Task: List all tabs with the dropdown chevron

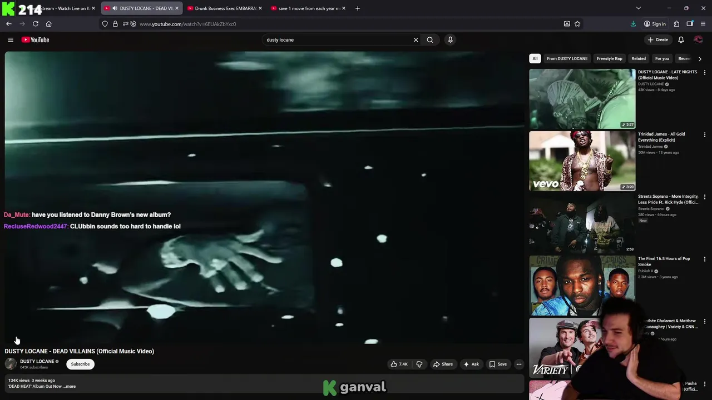Action: tap(639, 8)
